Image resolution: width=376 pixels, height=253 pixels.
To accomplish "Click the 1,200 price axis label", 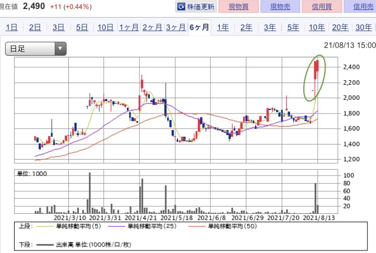I will 351,159.
